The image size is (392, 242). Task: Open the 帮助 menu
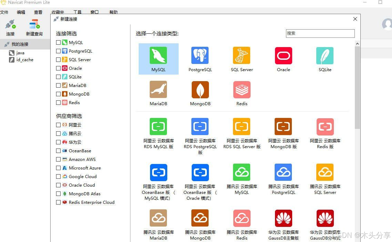pyautogui.click(x=114, y=12)
